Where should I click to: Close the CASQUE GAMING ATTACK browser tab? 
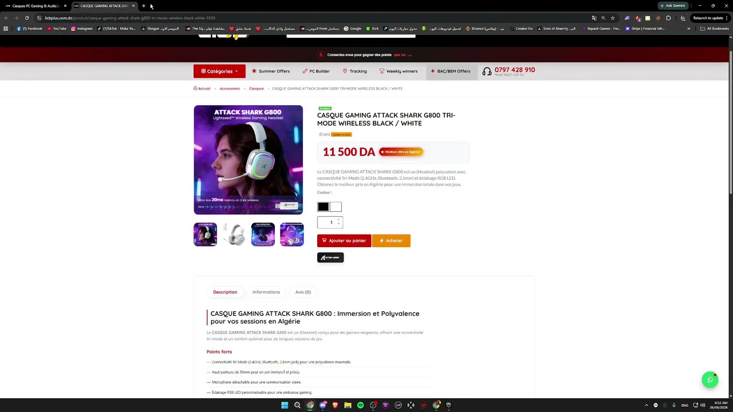133,6
